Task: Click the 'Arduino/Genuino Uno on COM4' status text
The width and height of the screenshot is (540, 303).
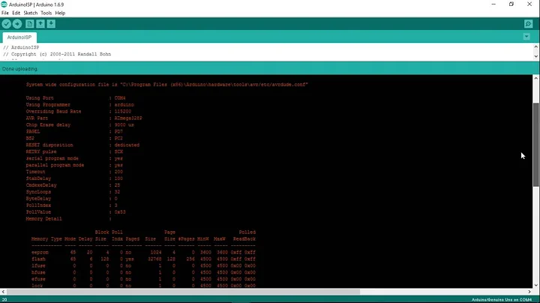Action: 502,300
